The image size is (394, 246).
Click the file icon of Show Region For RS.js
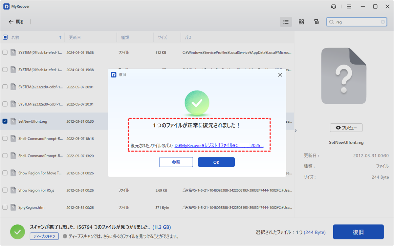[13, 190]
